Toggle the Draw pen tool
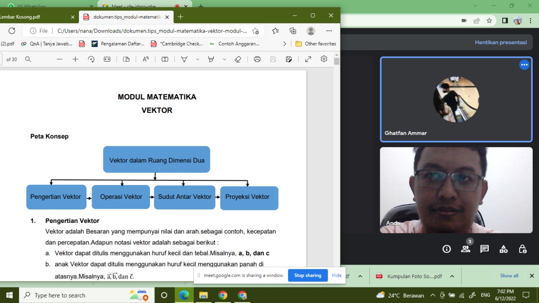 (x=184, y=59)
